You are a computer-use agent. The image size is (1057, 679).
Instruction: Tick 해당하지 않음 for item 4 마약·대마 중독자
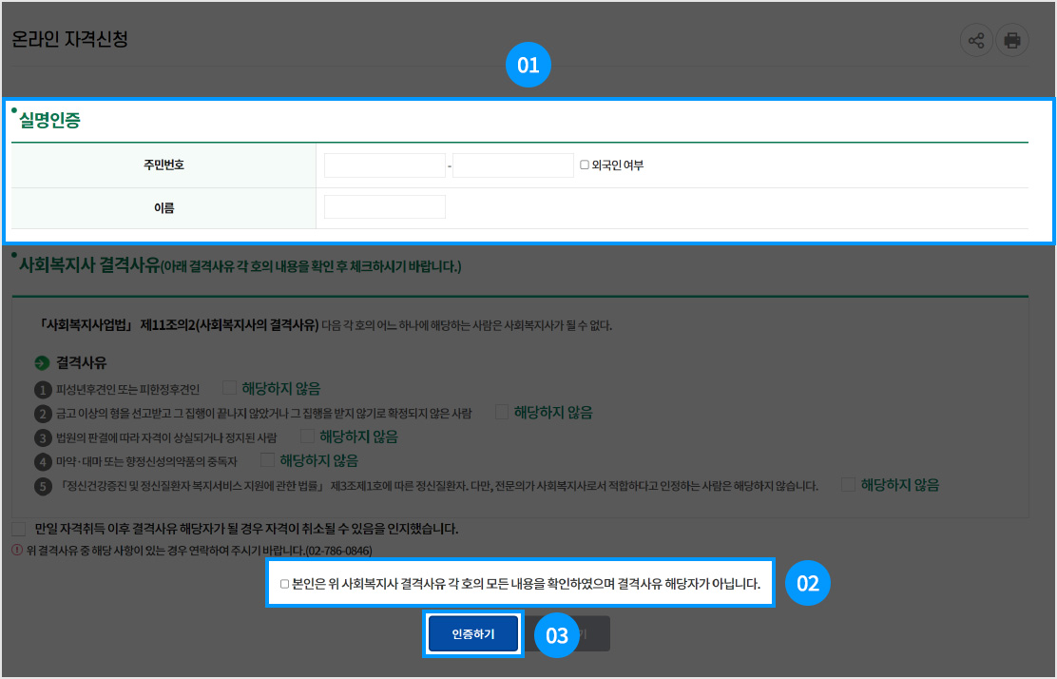[x=267, y=460]
